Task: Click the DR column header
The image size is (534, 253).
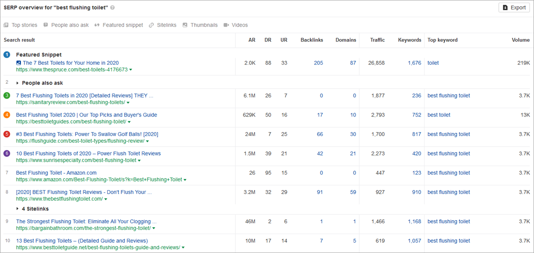Action: click(268, 40)
